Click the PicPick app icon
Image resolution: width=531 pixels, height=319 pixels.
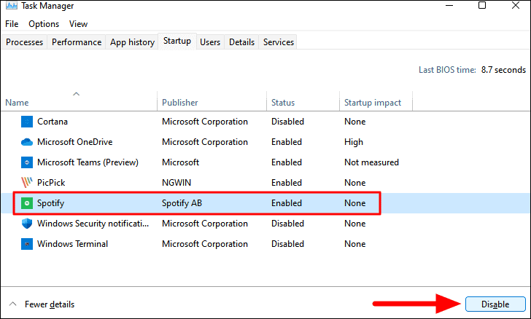[x=27, y=183]
